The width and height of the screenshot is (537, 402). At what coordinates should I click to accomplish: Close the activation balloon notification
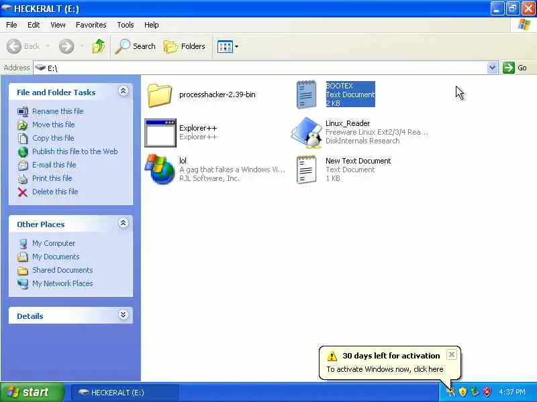pos(451,355)
